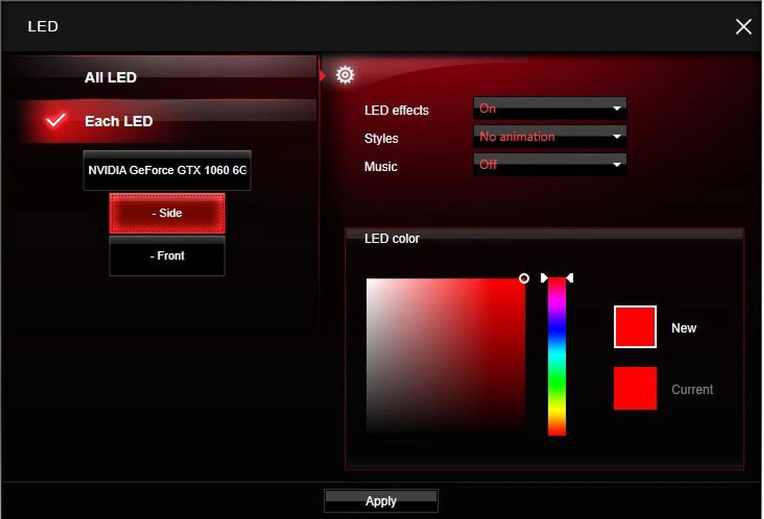Select the NVIDIA GeForce GTX 1060 6G device
The image size is (764, 519).
[x=167, y=171]
